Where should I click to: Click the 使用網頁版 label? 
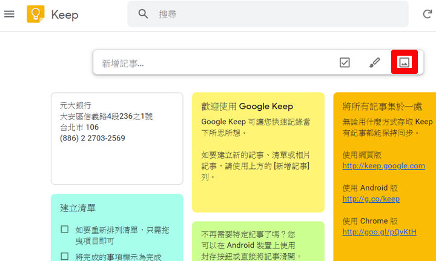[362, 155]
